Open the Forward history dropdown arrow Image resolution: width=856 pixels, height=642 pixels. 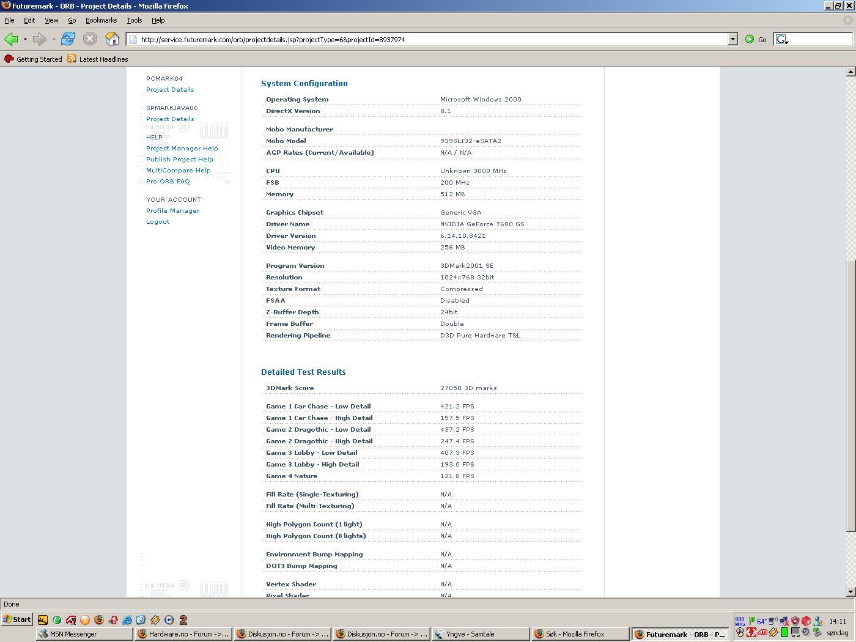coord(54,40)
